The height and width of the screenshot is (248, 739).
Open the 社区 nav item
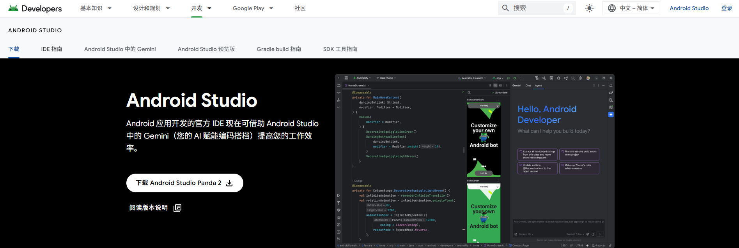coord(300,8)
